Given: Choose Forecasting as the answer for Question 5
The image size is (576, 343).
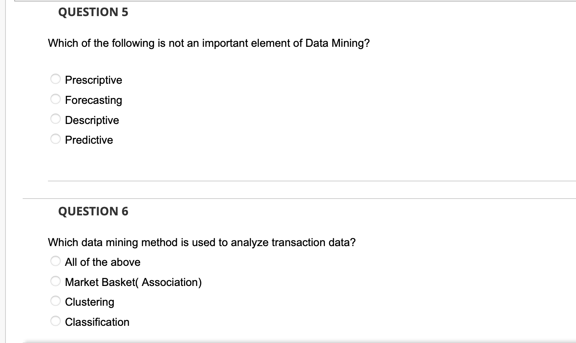Looking at the screenshot, I should (55, 99).
